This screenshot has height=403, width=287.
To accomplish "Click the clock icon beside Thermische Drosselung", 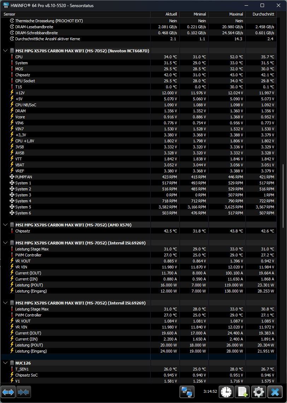I will coord(12,21).
